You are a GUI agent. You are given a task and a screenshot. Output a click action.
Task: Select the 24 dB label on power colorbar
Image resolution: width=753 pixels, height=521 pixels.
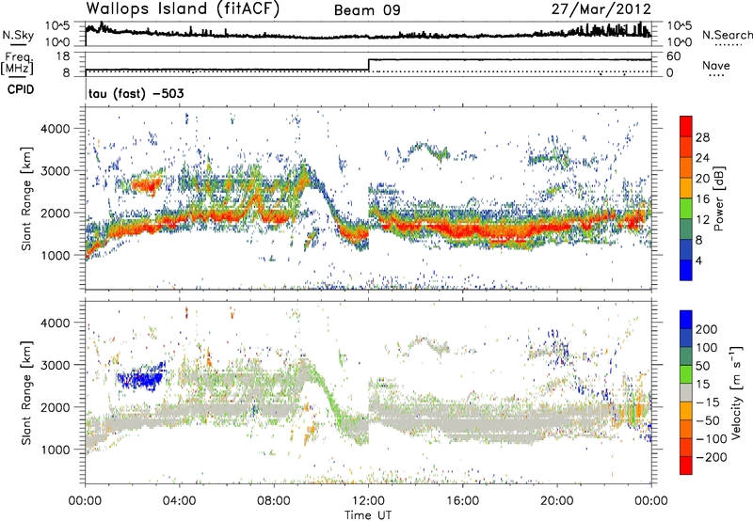click(702, 158)
